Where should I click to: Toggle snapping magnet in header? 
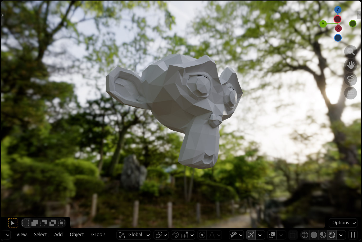(175, 235)
